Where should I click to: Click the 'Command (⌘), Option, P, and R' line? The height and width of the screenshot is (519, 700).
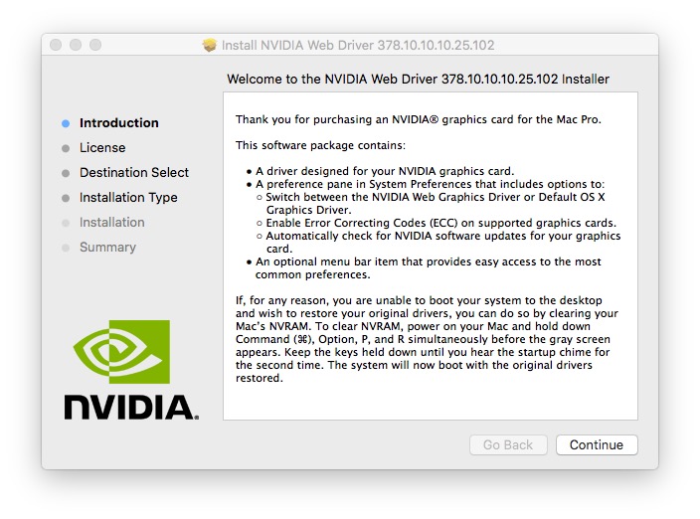[x=423, y=339]
